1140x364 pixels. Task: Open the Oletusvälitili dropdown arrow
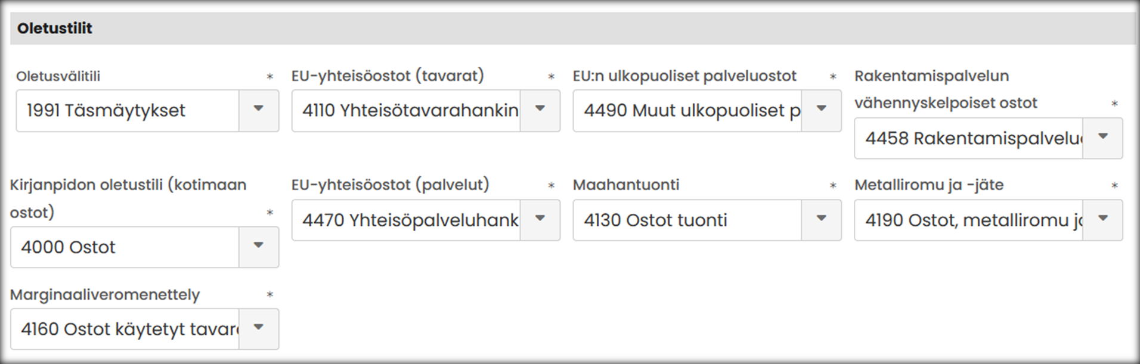click(258, 110)
